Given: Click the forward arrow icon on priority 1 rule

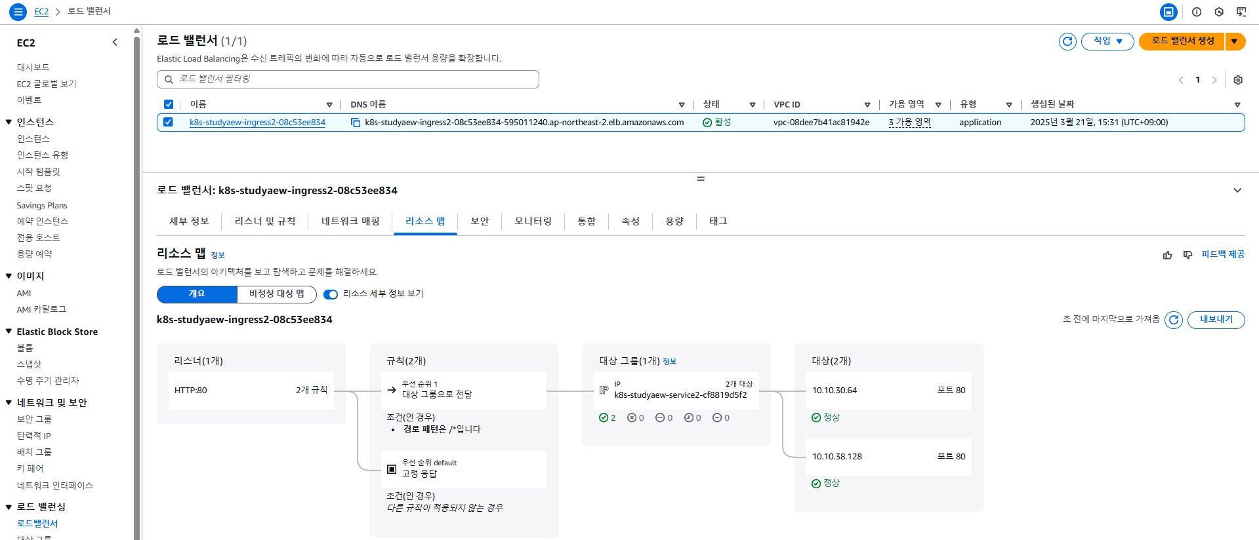Looking at the screenshot, I should tap(392, 390).
